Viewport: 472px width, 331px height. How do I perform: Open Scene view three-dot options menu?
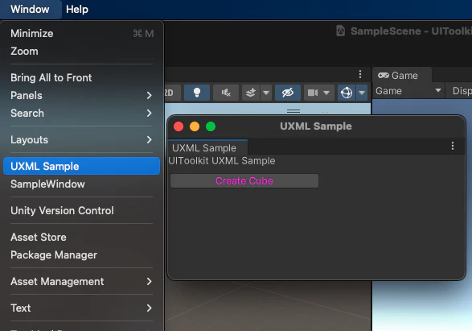(360, 74)
